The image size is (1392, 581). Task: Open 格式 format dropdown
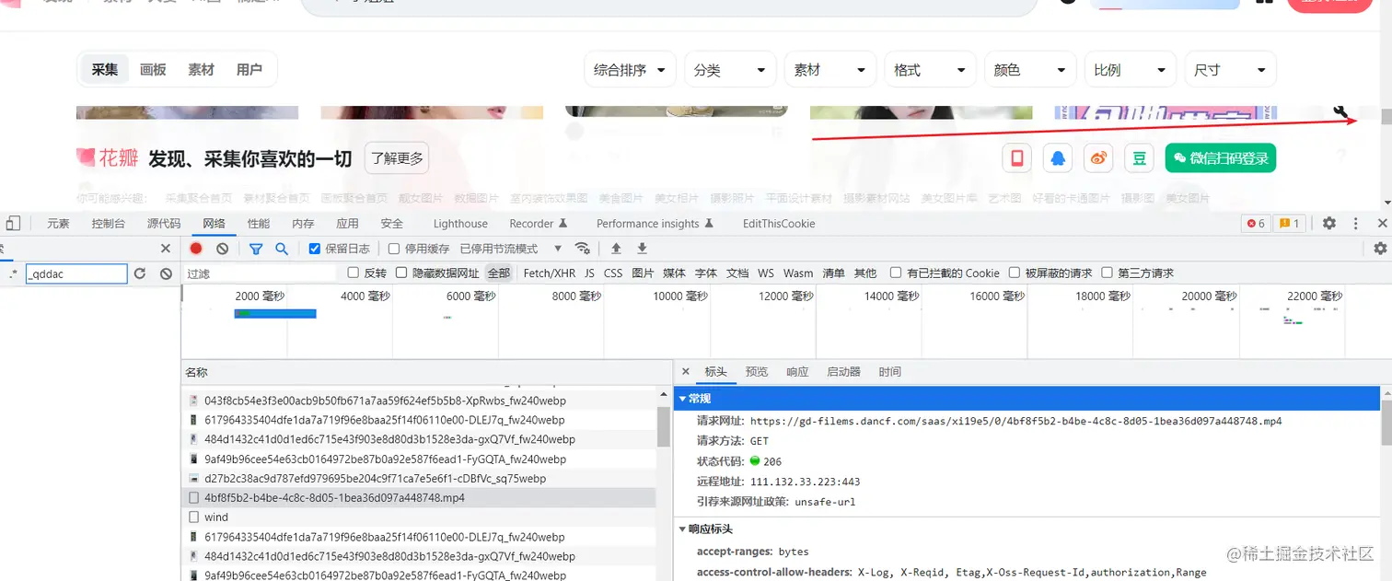tap(930, 70)
